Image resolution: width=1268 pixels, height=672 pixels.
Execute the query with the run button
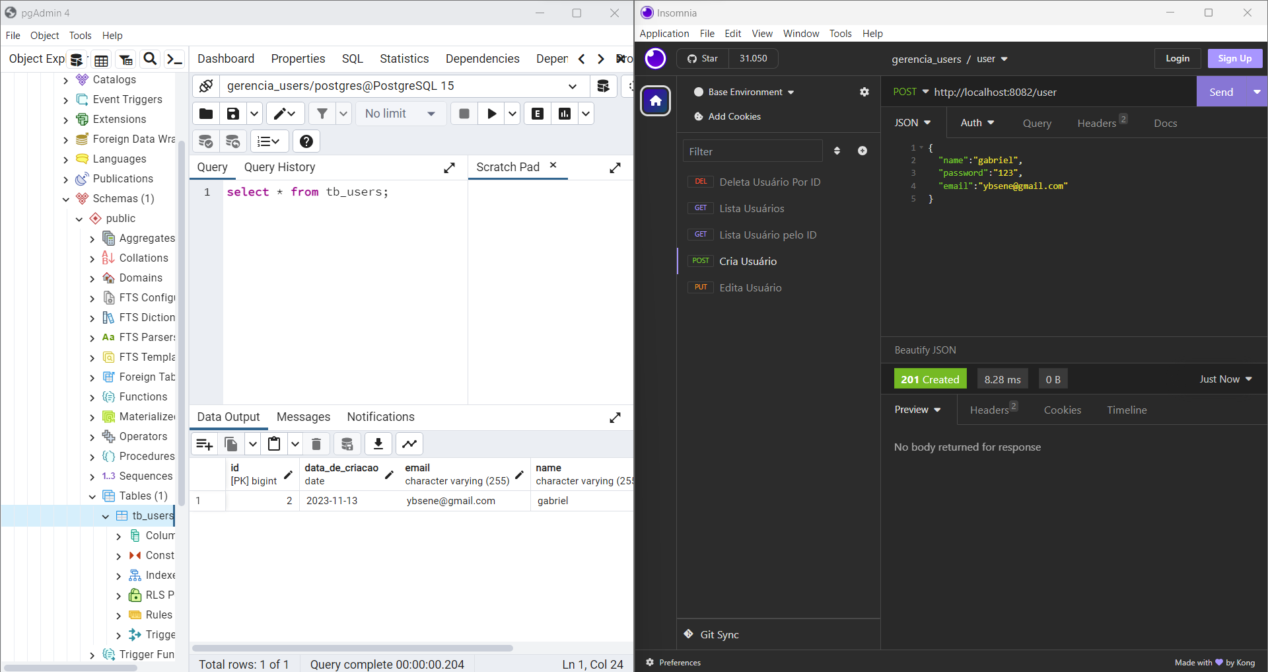(491, 113)
